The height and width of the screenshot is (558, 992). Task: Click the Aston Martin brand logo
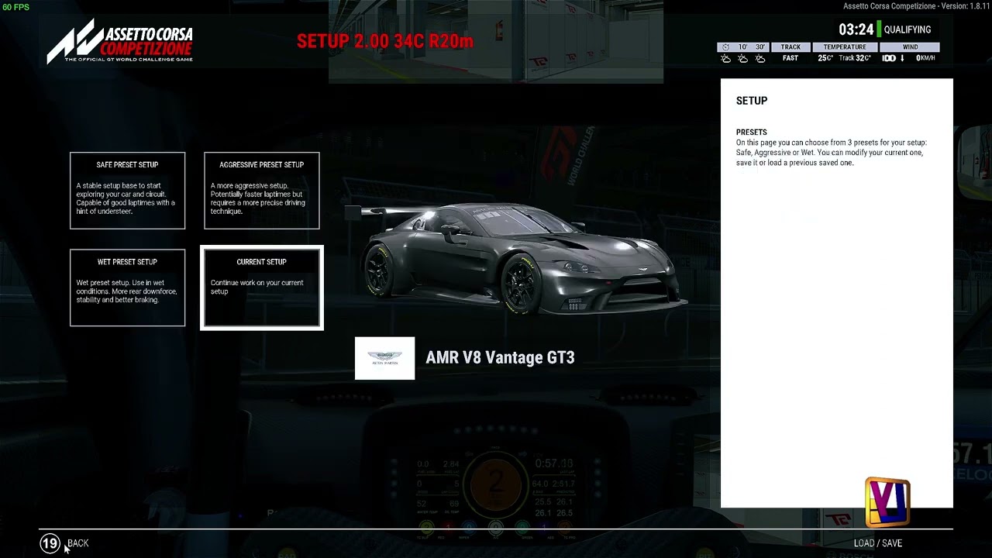384,358
